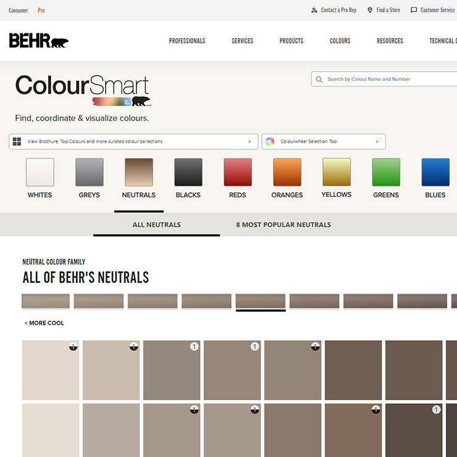Open the Products menu
The image size is (457, 457).
tap(291, 41)
